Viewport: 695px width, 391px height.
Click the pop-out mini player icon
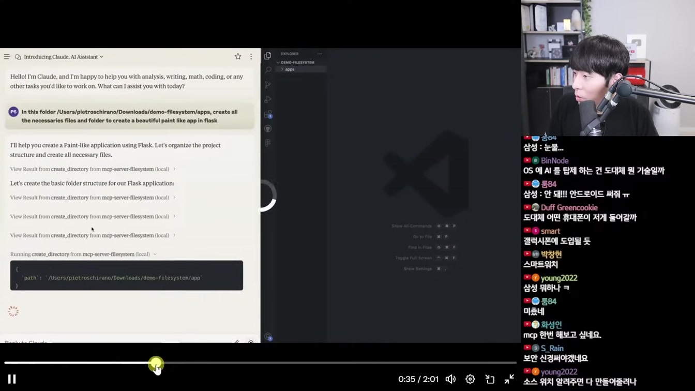490,379
